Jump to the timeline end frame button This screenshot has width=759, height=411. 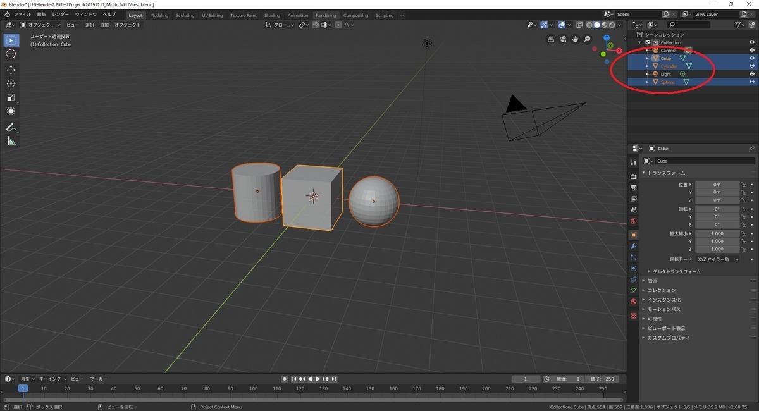click(333, 379)
